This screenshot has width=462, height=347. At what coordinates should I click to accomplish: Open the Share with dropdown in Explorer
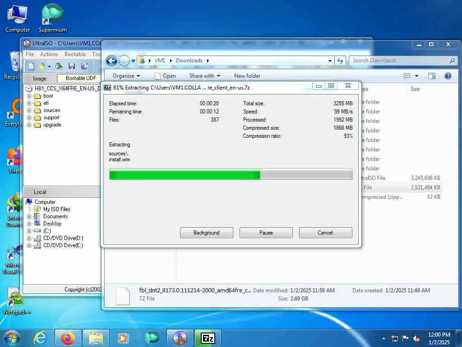coord(205,76)
